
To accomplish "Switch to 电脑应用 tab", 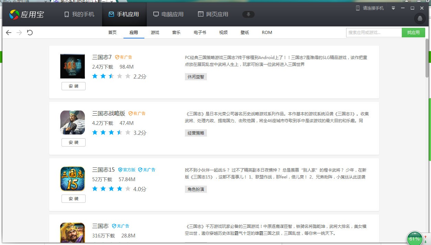I will [x=168, y=14].
